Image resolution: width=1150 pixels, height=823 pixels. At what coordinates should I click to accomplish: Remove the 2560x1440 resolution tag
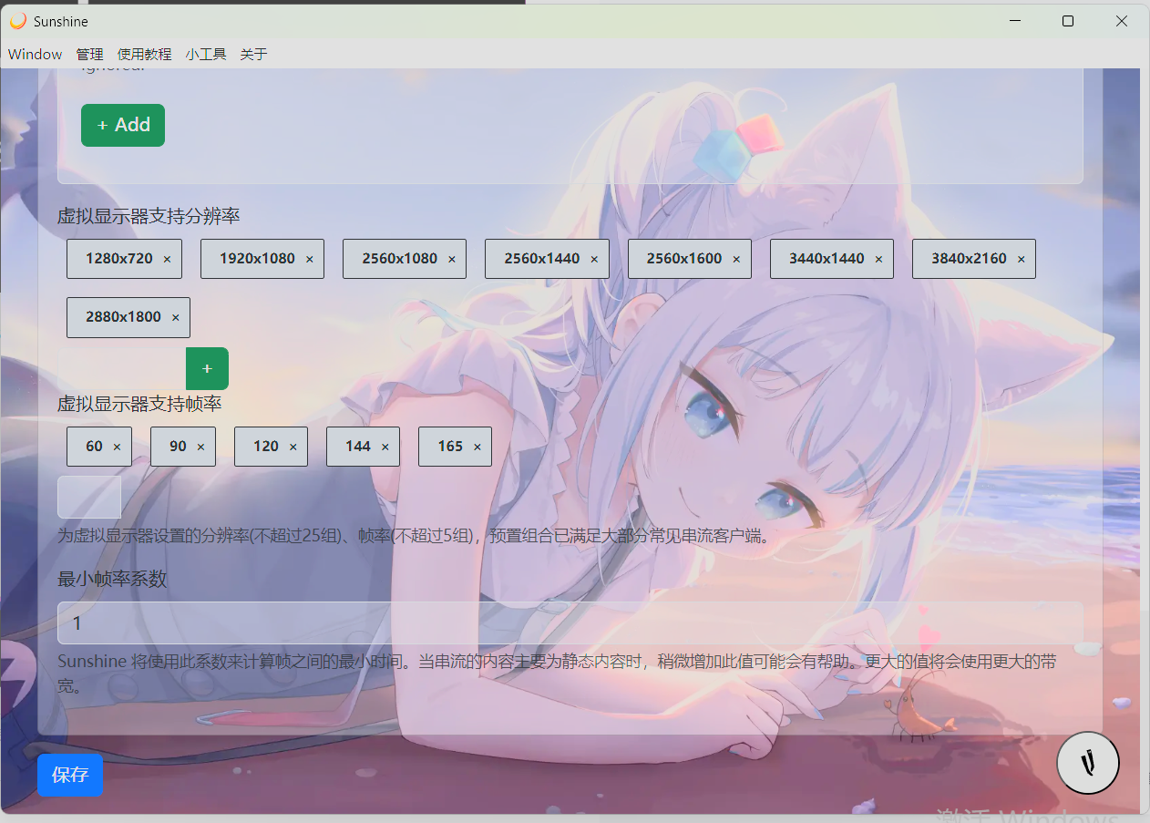click(594, 260)
